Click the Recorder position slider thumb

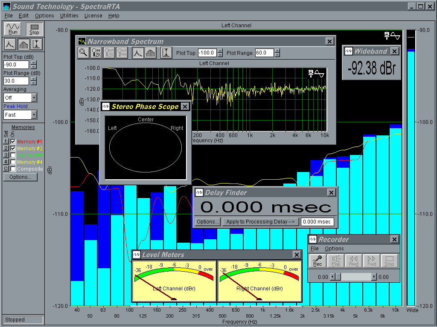(x=338, y=277)
